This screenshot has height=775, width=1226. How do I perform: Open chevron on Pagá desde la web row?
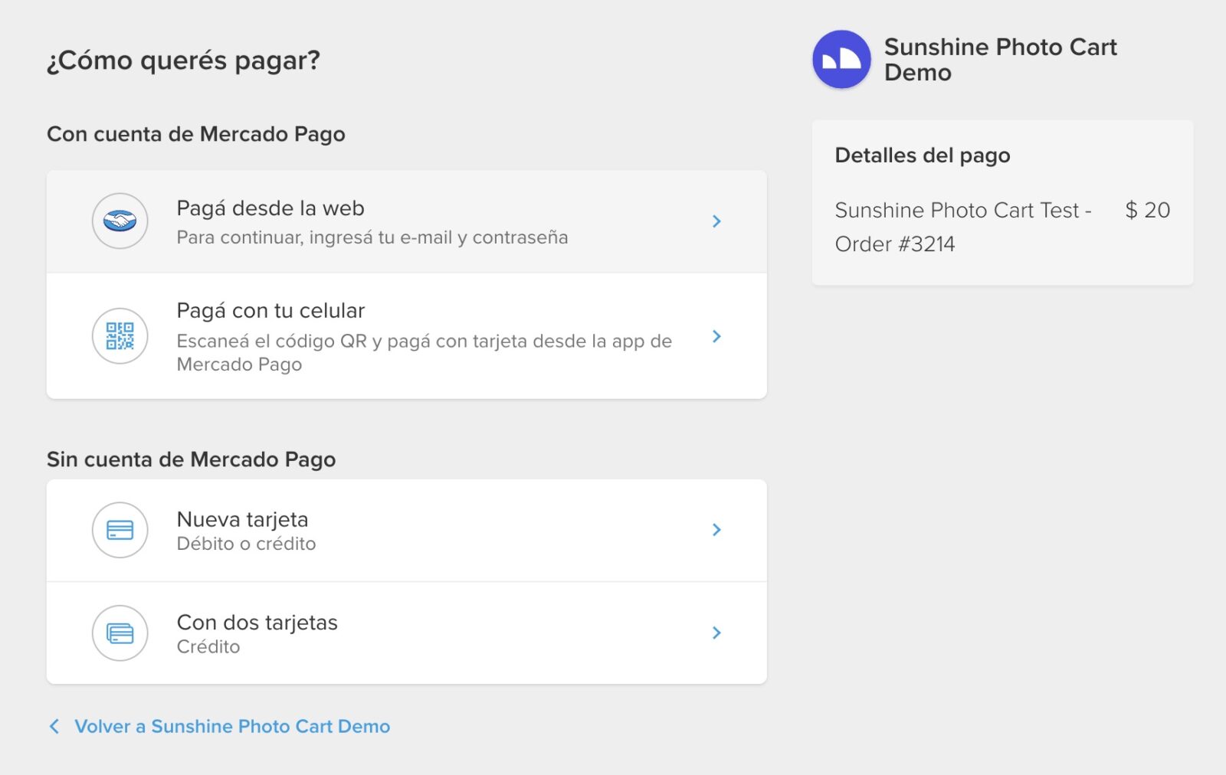716,221
